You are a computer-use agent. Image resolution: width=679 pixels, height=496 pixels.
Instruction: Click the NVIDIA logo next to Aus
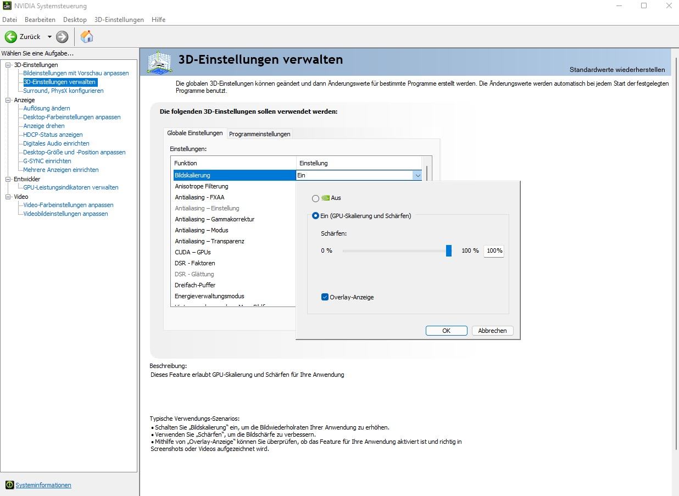(325, 198)
